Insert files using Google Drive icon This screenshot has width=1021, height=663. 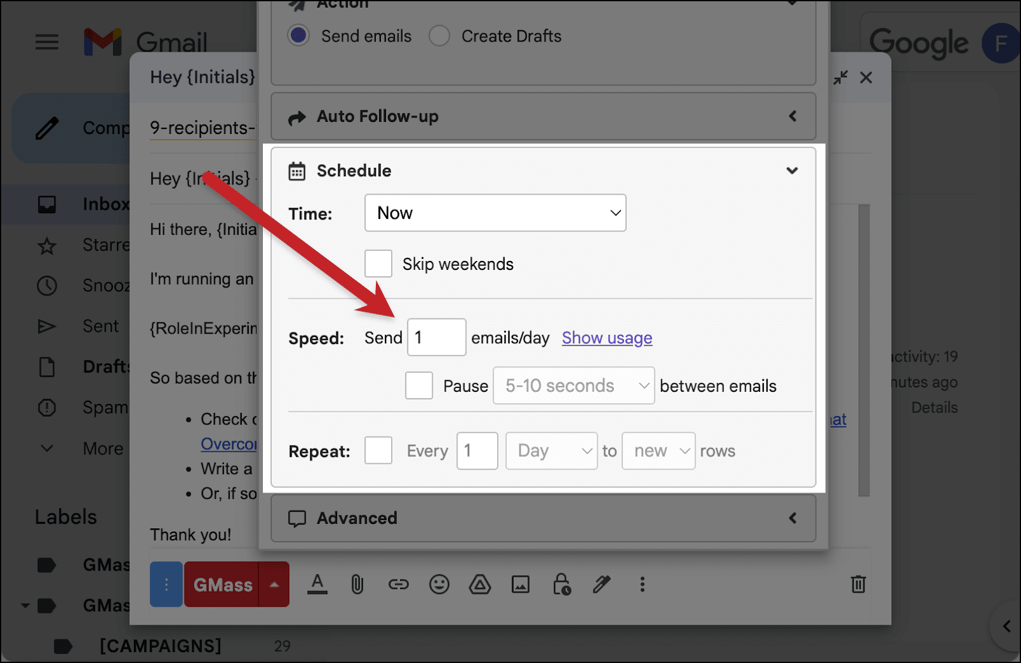point(480,584)
